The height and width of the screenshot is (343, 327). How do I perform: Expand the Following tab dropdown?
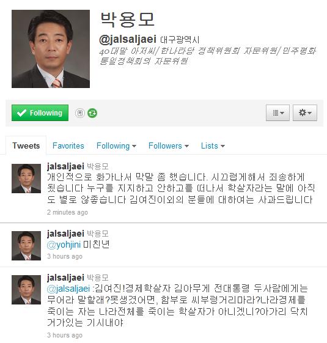pos(116,146)
